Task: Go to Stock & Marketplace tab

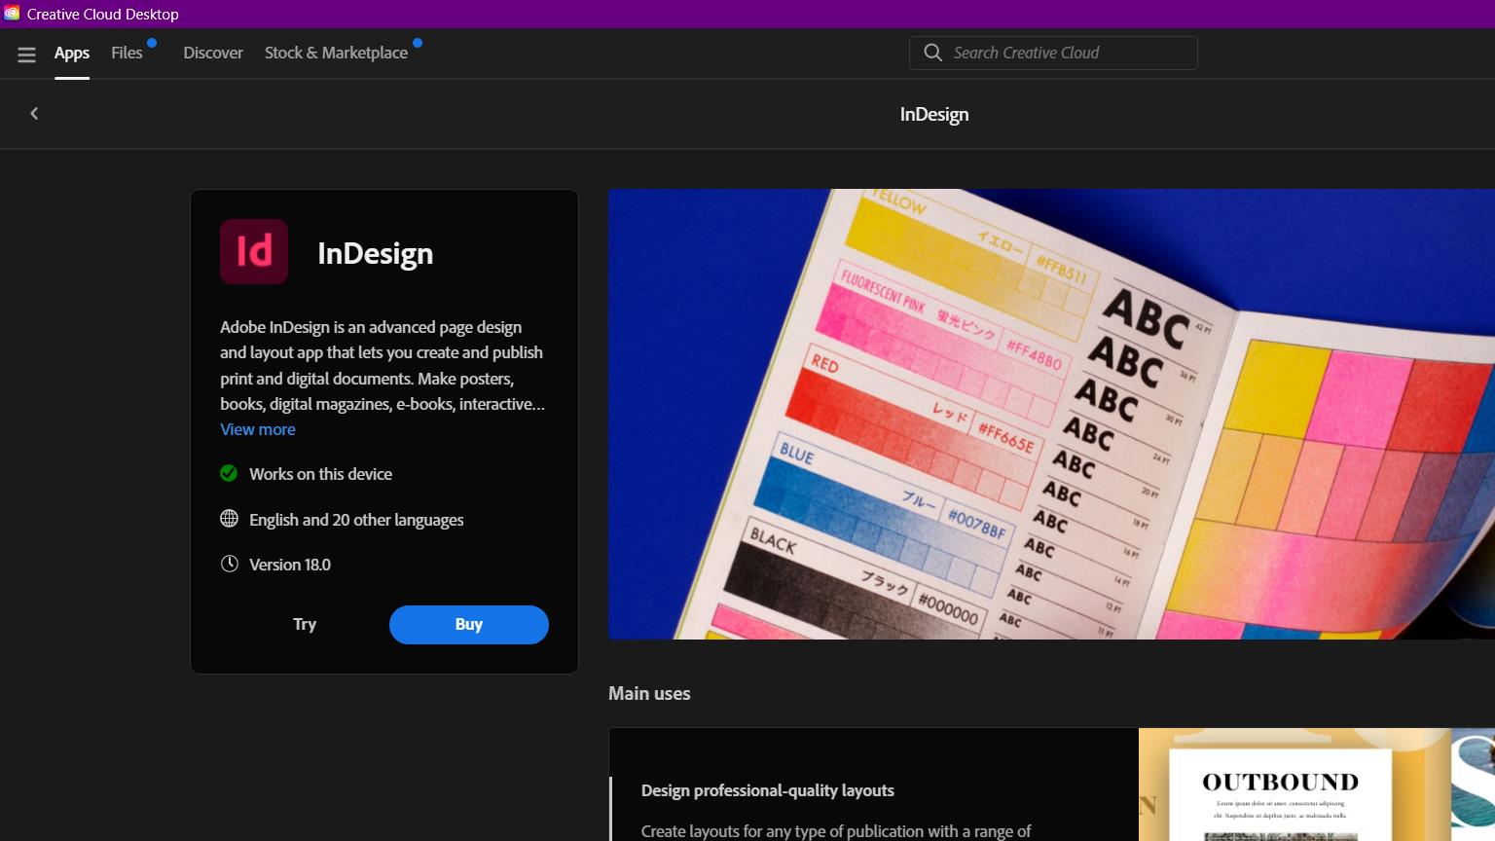Action: 336,53
